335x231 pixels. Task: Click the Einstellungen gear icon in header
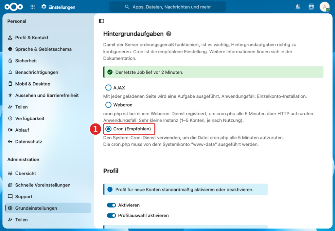tap(44, 7)
